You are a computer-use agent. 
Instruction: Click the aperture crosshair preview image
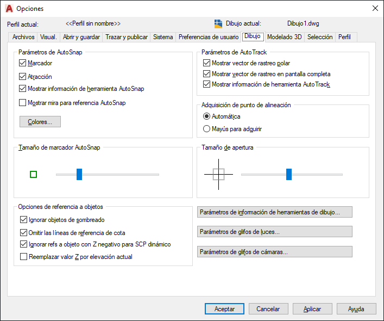[x=218, y=174]
